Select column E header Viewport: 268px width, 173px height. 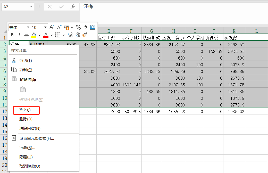[109, 31]
